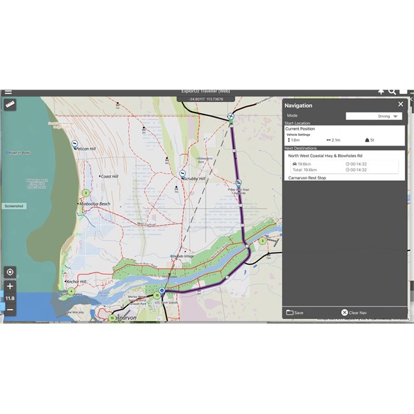Click the Clear Nav button
Image resolution: width=414 pixels, height=414 pixels.
tap(354, 313)
